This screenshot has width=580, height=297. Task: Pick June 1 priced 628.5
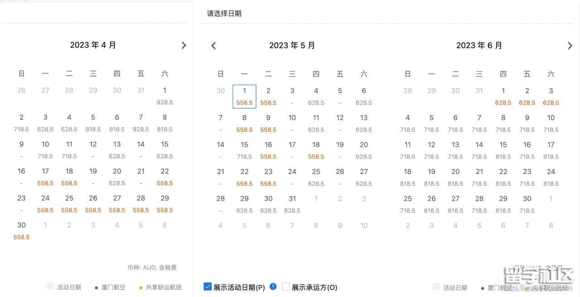point(503,97)
